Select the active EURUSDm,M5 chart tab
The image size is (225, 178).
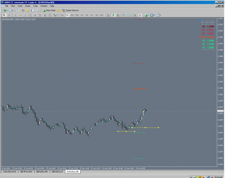pos(73,172)
